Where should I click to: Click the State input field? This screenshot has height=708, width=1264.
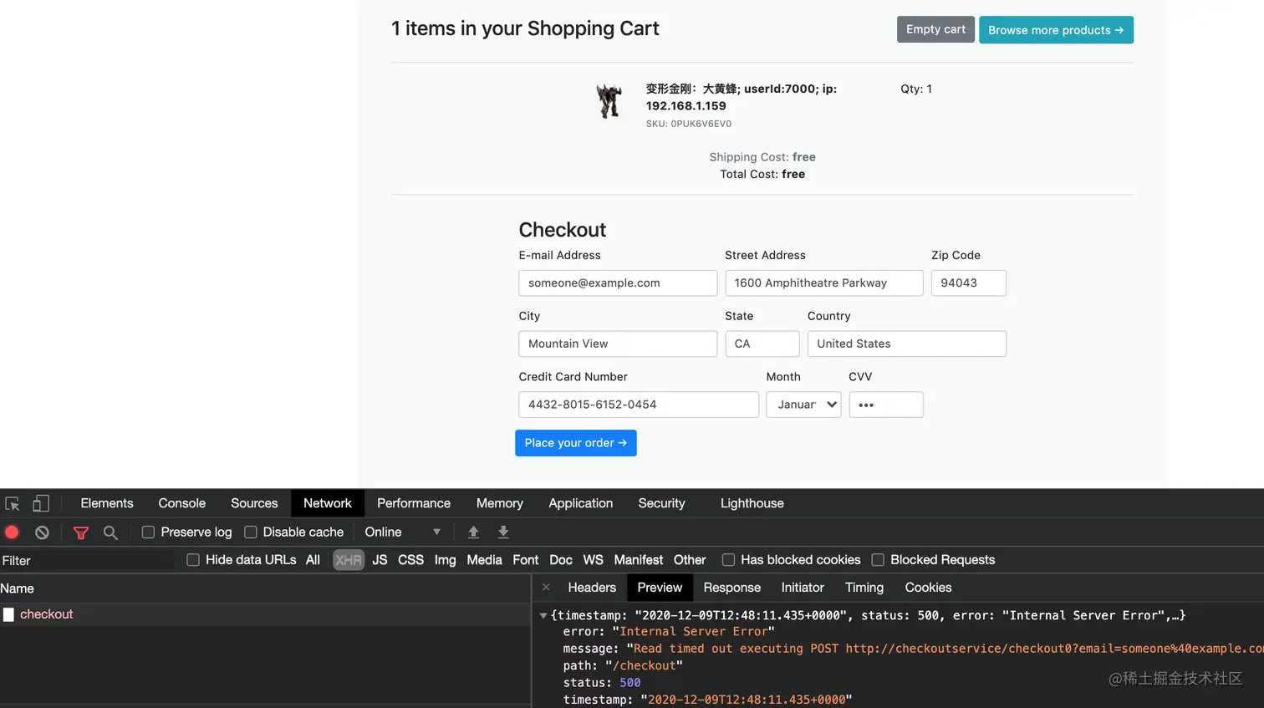762,344
